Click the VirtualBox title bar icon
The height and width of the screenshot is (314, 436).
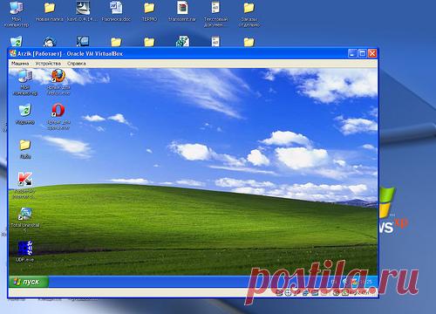[13, 53]
